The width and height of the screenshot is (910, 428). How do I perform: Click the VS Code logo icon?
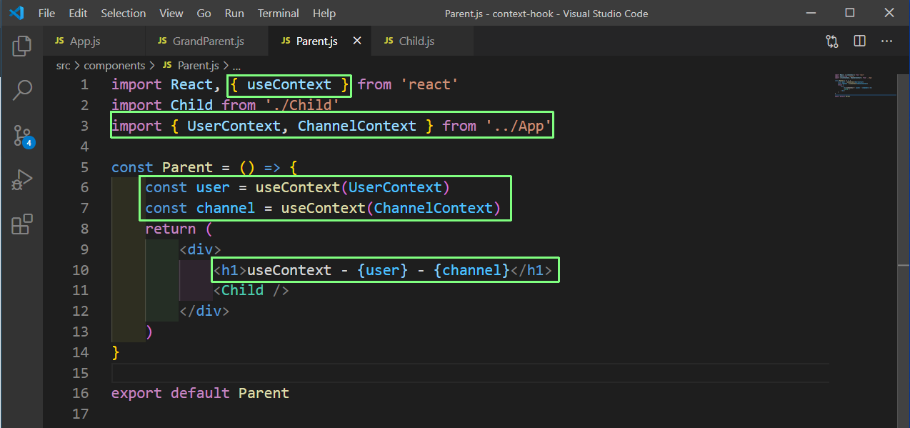pyautogui.click(x=16, y=13)
